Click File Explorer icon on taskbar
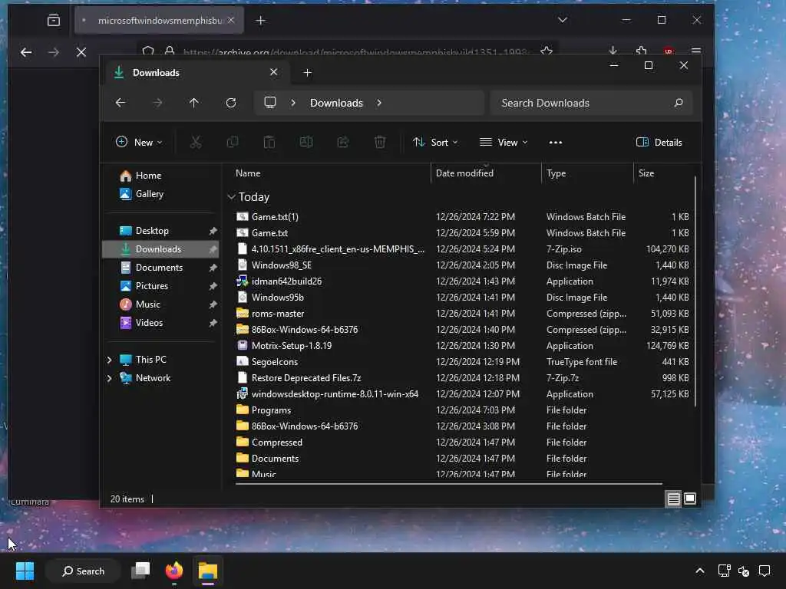The image size is (786, 589). [208, 571]
